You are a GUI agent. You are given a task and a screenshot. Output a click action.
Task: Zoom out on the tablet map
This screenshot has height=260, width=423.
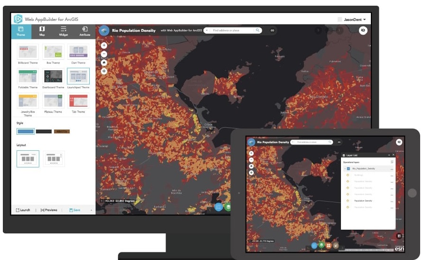(x=251, y=160)
